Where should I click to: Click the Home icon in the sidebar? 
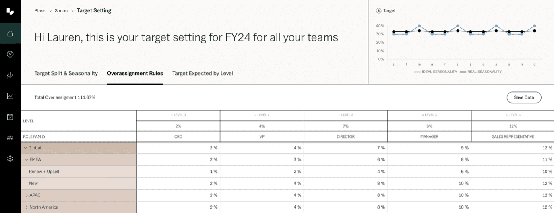click(10, 33)
